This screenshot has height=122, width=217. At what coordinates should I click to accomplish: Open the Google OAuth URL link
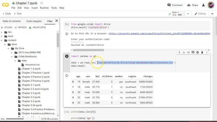pyautogui.click(x=159, y=34)
